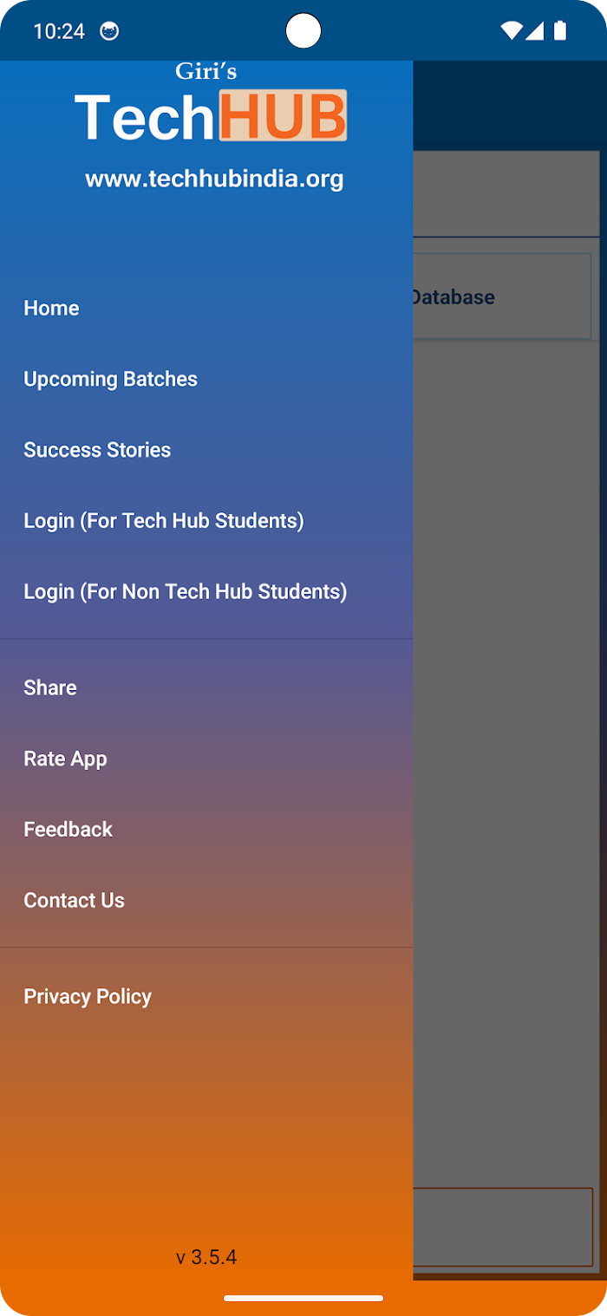Image resolution: width=607 pixels, height=1316 pixels.
Task: Tap the bottom navigation gesture handle
Action: tap(303, 1298)
